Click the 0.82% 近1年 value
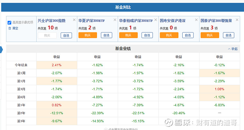 point(57,105)
